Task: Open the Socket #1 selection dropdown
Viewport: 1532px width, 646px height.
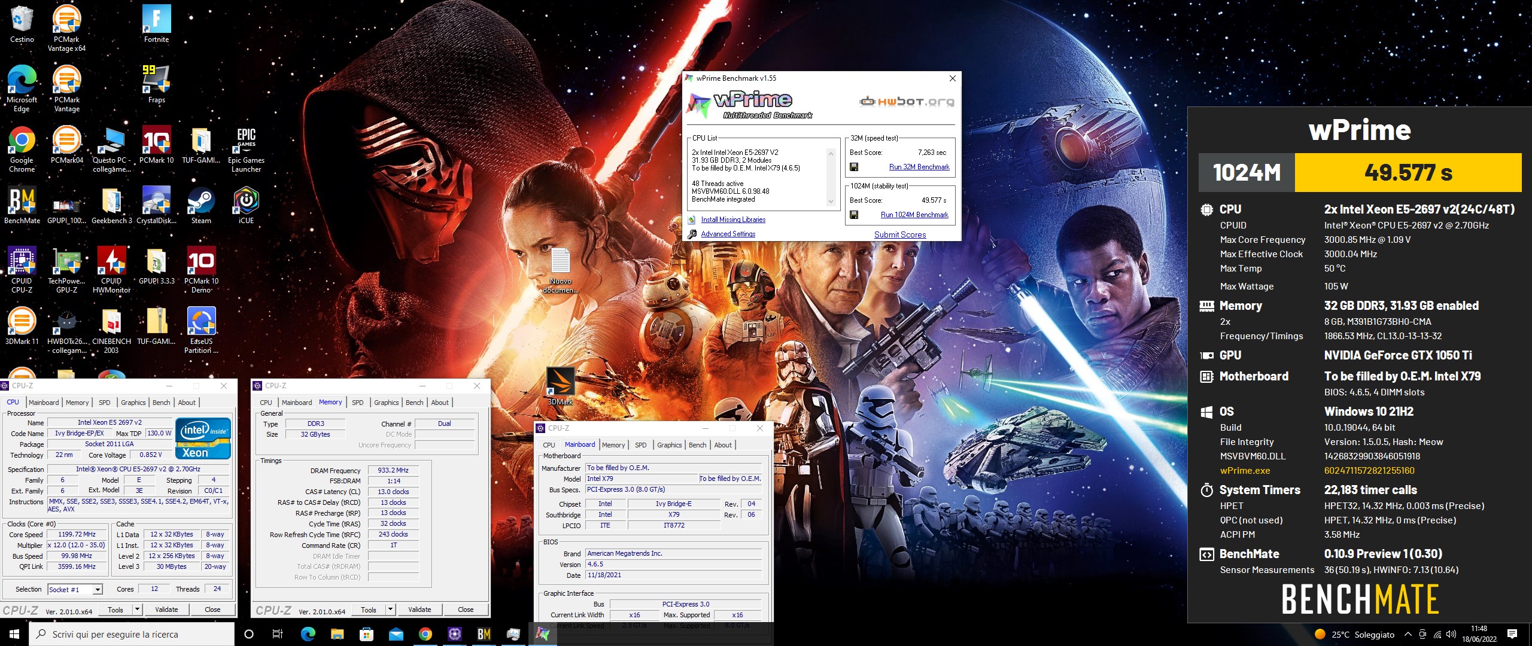Action: [x=75, y=589]
